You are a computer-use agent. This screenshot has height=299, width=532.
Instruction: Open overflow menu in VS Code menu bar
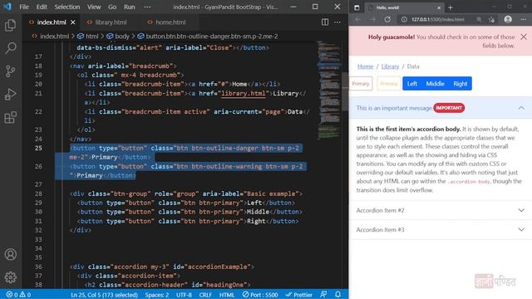point(147,7)
